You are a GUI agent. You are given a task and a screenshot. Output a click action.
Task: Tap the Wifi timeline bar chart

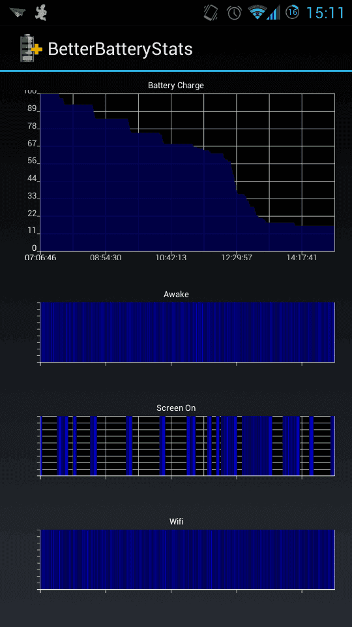coord(188,560)
